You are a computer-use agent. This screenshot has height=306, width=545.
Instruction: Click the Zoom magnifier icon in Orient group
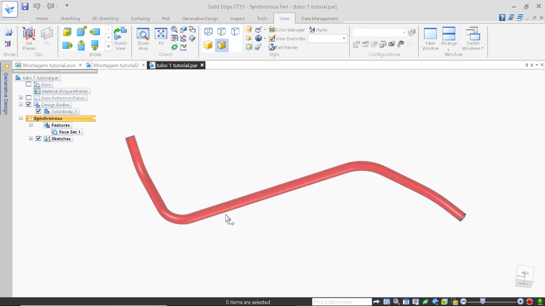174,30
